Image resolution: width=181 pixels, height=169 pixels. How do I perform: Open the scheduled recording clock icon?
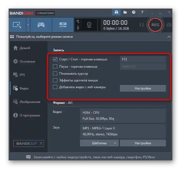(x=134, y=12)
